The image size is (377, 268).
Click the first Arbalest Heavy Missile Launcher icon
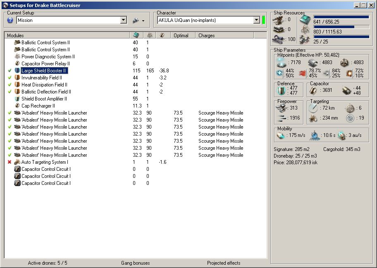tap(17, 113)
